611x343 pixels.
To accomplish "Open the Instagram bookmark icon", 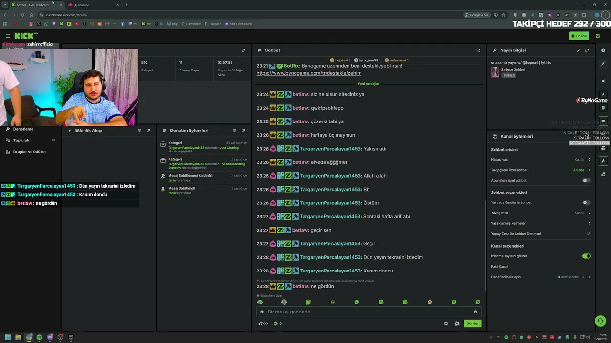I will point(31,24).
